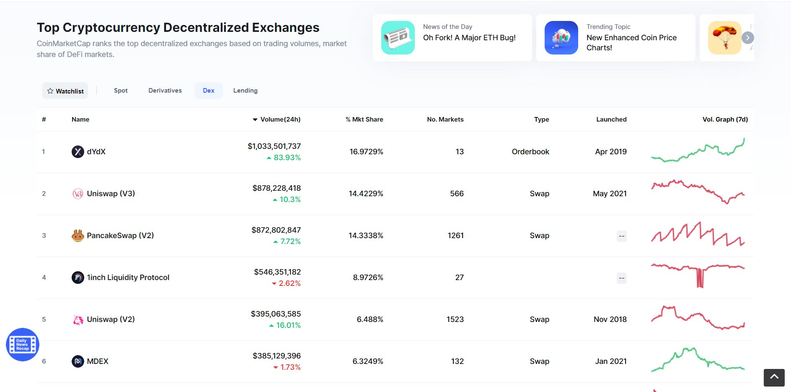Click the page heading 'Top Cryptocurrency Decentralized Exchanges'

tap(178, 28)
